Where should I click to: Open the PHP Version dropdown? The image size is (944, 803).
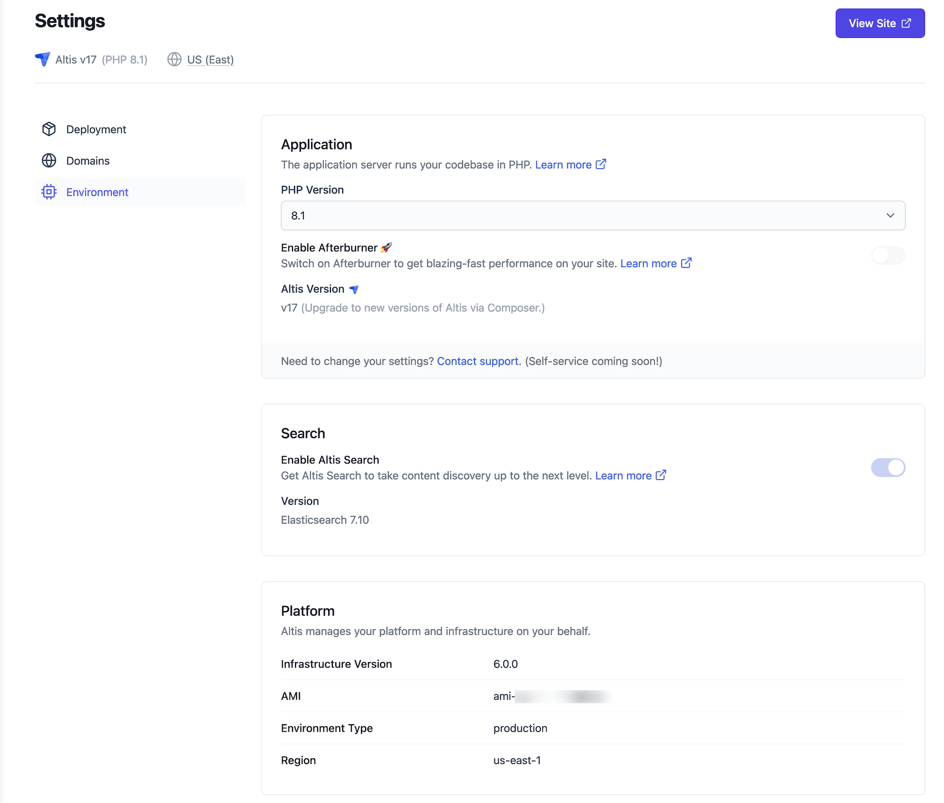click(890, 215)
